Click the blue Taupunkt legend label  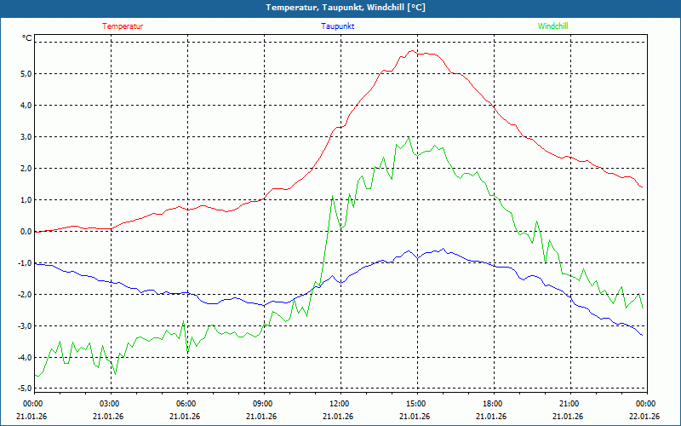pyautogui.click(x=338, y=26)
